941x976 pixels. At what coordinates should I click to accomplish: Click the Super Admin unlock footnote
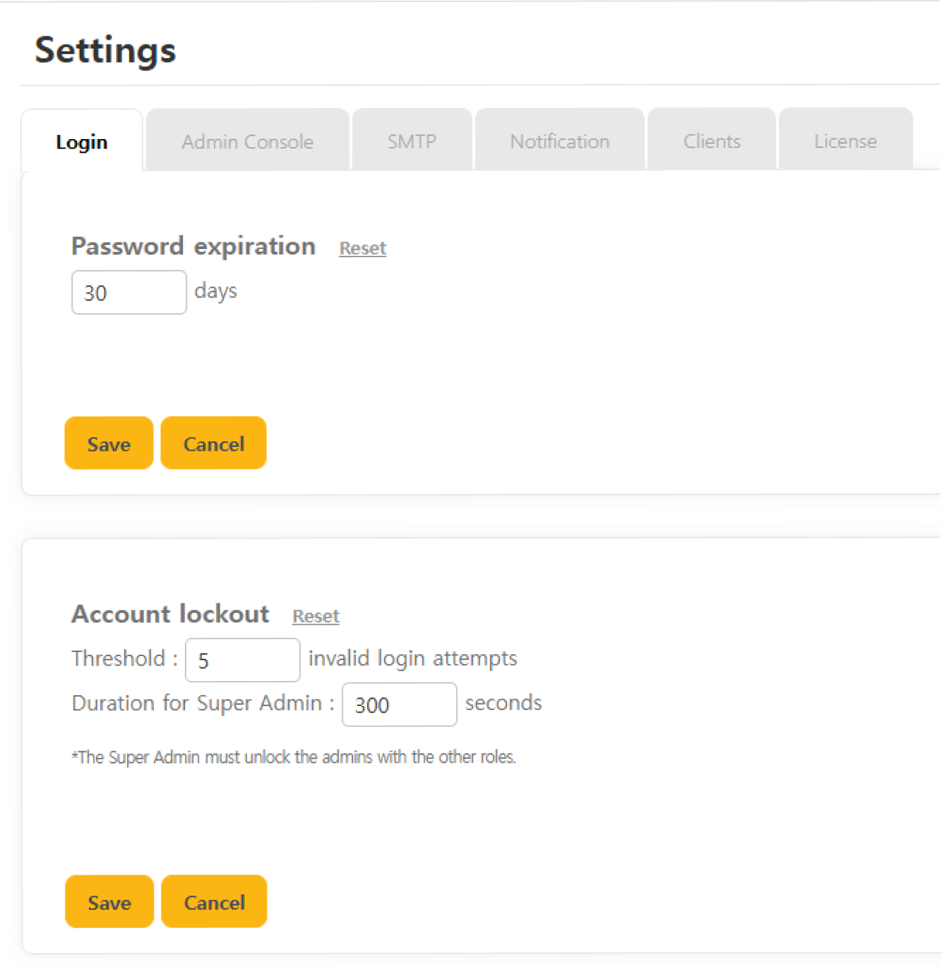point(294,757)
